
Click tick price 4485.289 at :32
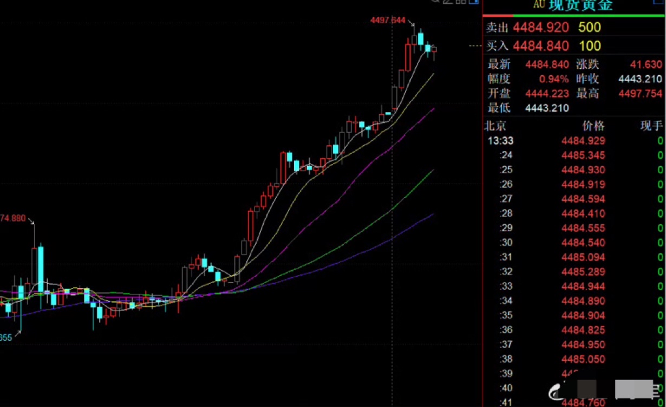tap(583, 272)
